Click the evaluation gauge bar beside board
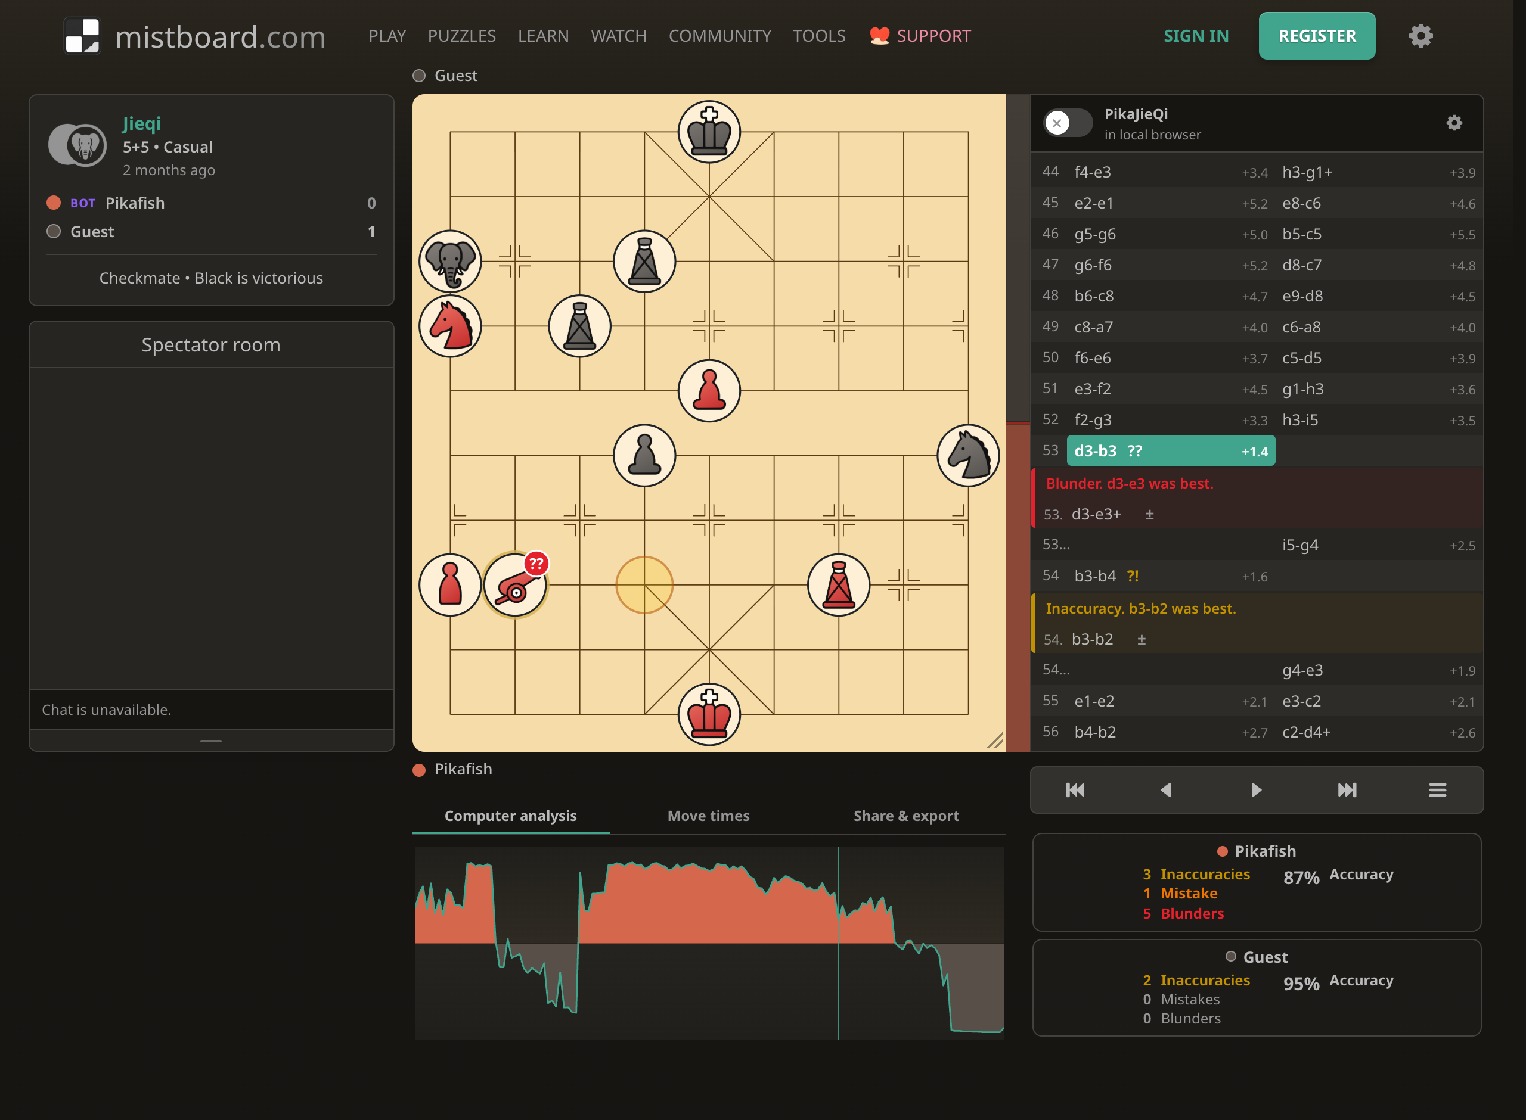The width and height of the screenshot is (1526, 1120). [1018, 422]
